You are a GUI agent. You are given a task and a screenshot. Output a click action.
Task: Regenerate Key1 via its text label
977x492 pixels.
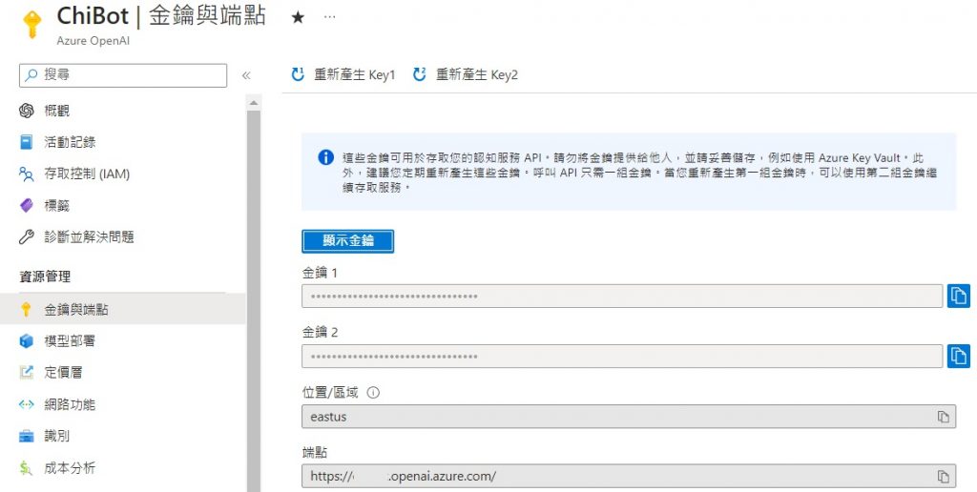click(355, 74)
